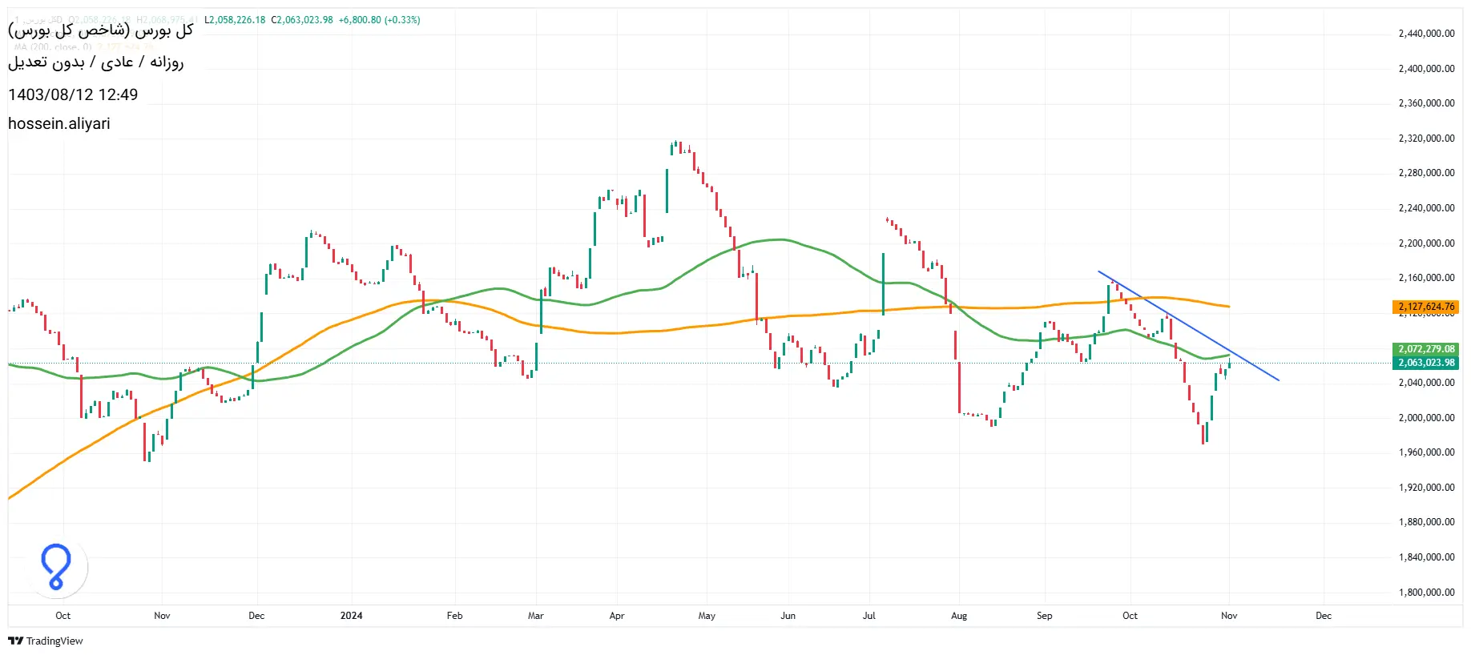
Task: Click the 2,040,000.00 price axis label
Action: click(1426, 383)
